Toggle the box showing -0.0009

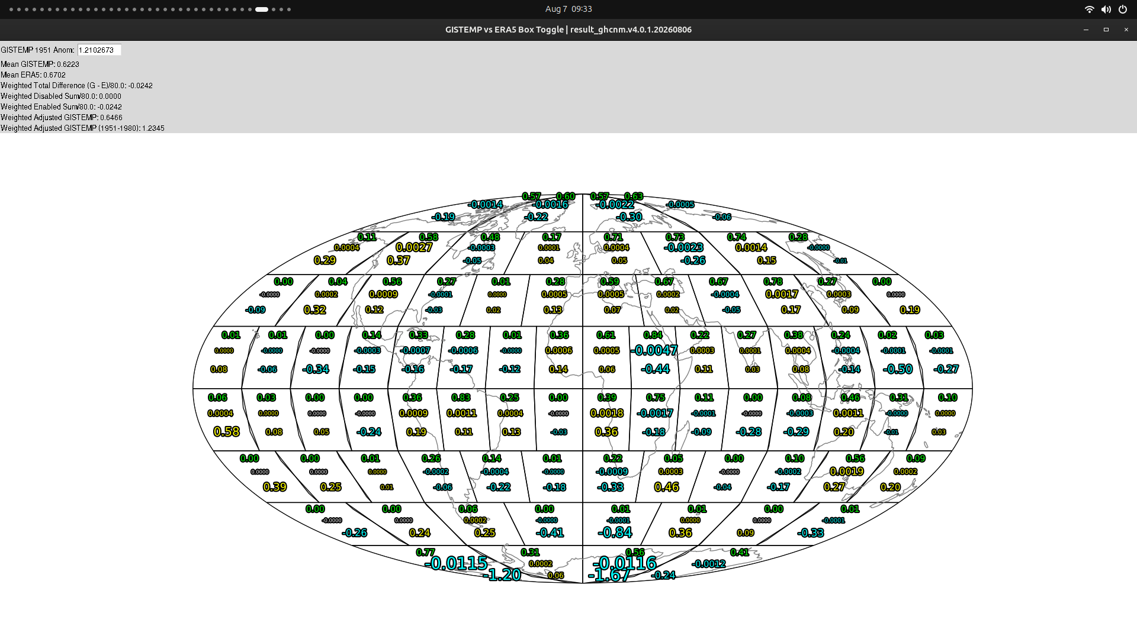pyautogui.click(x=612, y=472)
